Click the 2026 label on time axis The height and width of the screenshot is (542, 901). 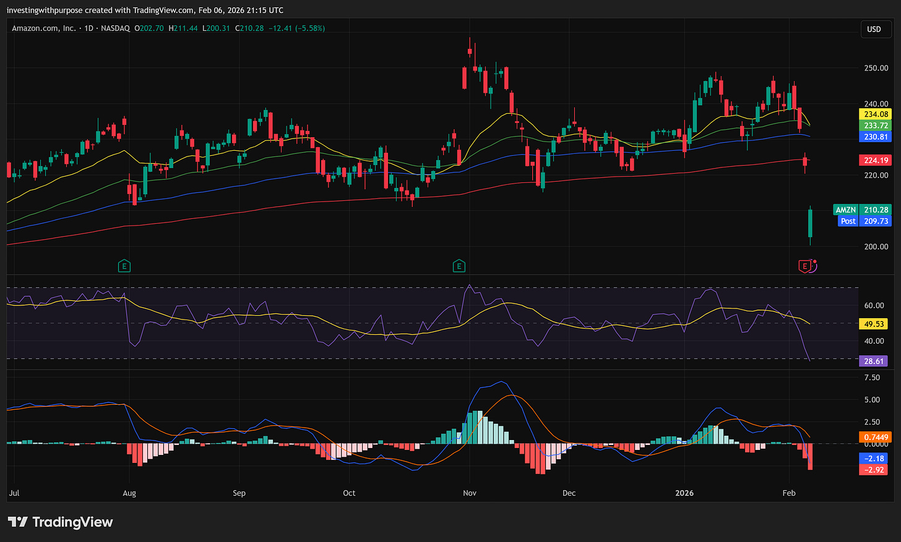pos(684,493)
